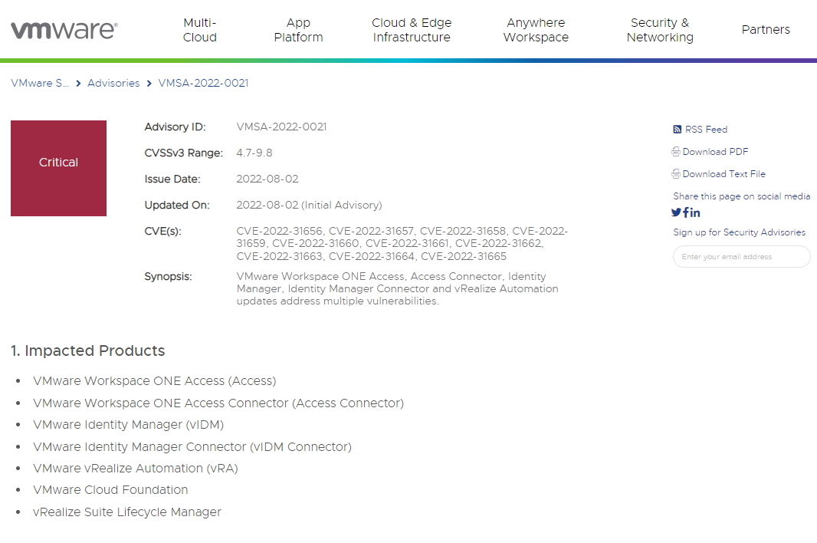Viewport: 817px width, 543px height.
Task: Click the first VMware S... breadcrumb link
Action: tap(40, 83)
